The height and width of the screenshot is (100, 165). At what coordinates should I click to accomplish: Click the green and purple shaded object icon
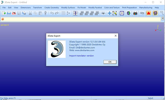point(128,13)
